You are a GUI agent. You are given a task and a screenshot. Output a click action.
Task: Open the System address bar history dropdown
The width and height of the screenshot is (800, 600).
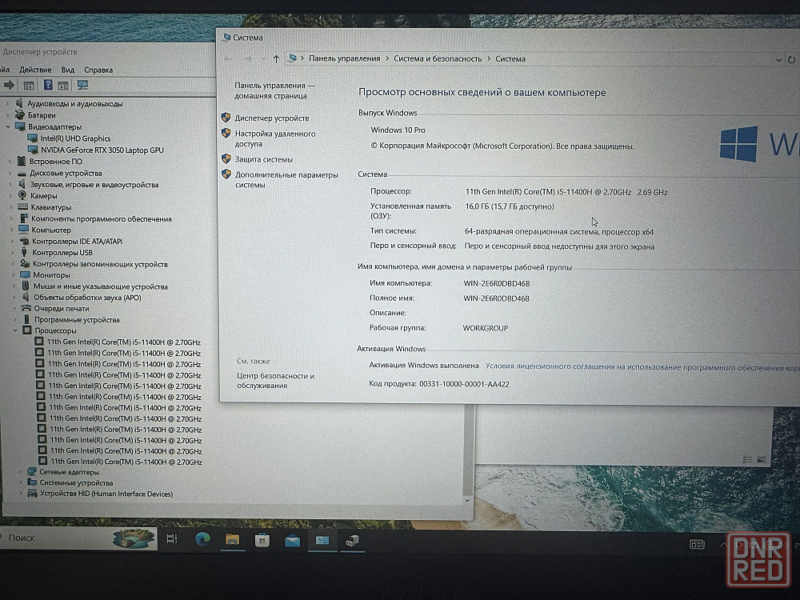[x=778, y=60]
